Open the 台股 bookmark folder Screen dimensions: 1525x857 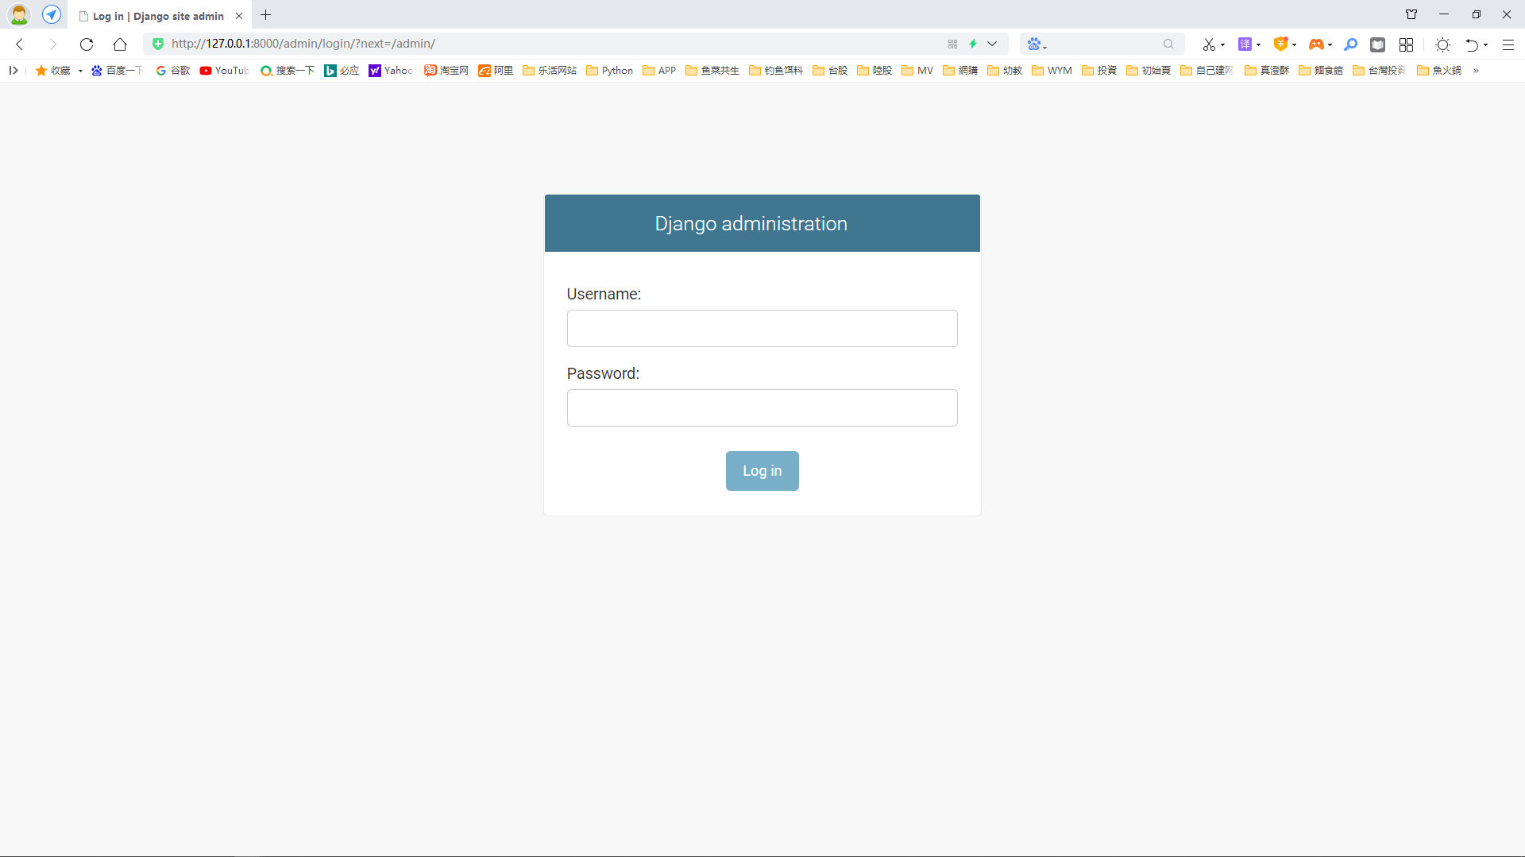click(830, 71)
